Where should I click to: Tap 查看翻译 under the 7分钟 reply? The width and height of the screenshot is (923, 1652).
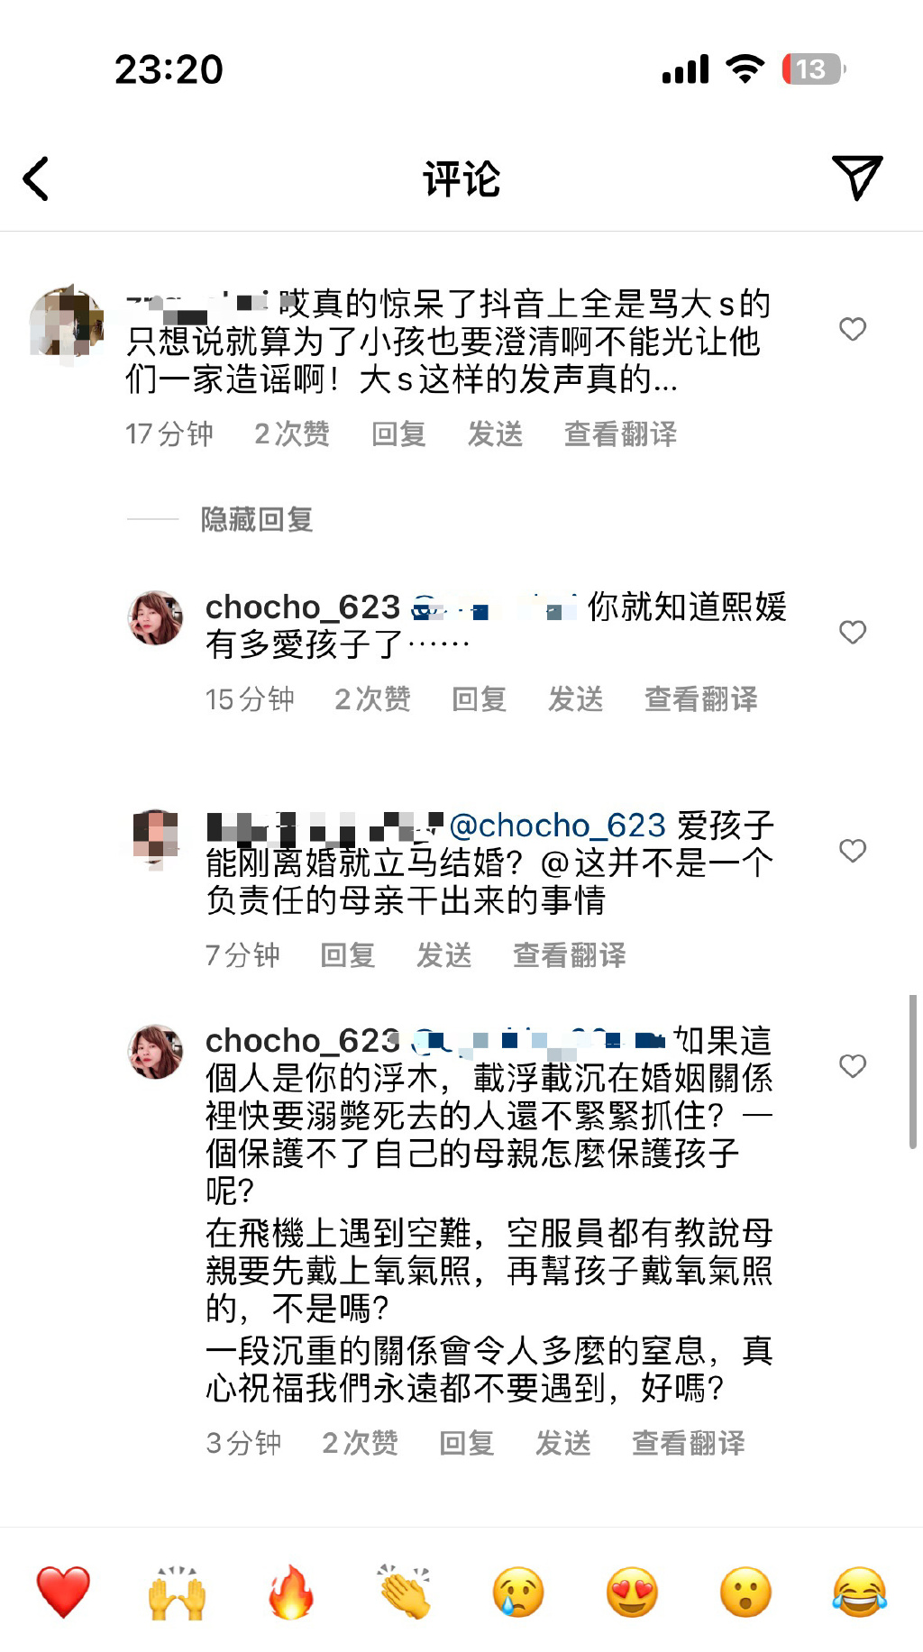tap(569, 955)
